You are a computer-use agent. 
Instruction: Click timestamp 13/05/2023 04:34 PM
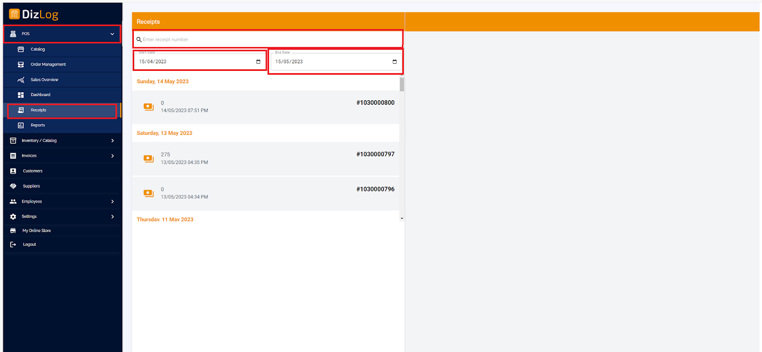[184, 197]
